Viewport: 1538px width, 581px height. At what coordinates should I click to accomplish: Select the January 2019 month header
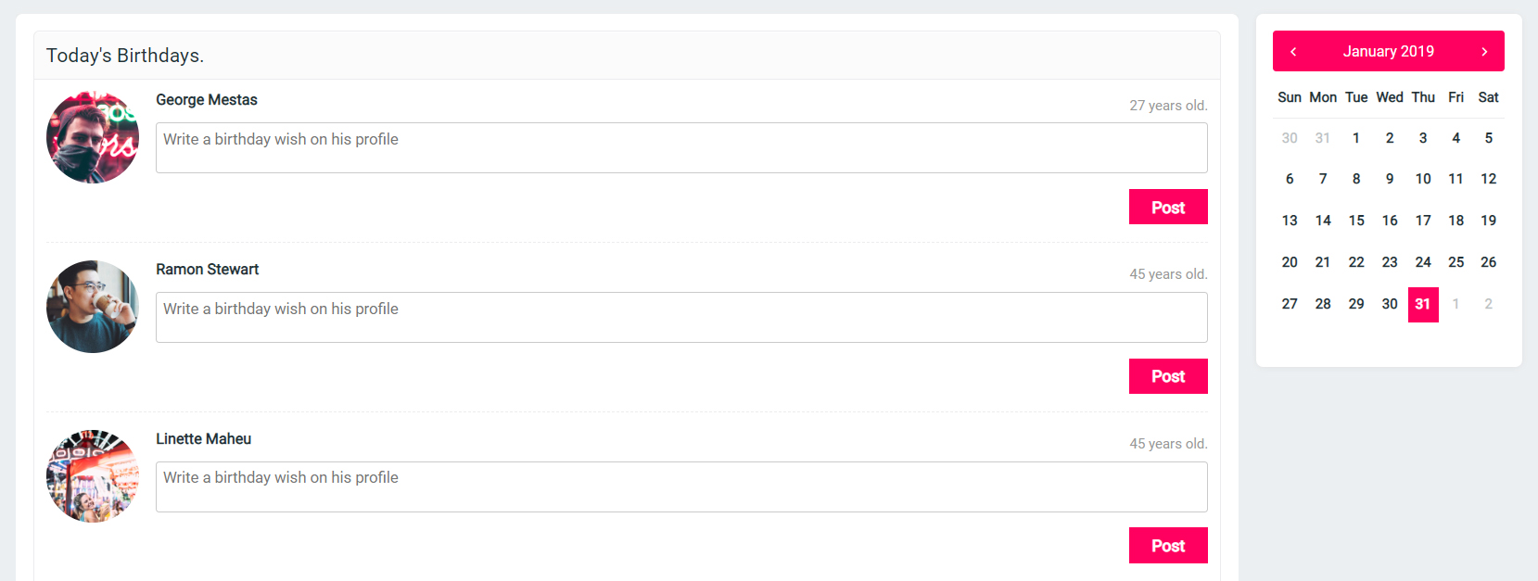point(1388,52)
